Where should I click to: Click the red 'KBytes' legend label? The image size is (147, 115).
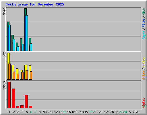[x=144, y=103]
